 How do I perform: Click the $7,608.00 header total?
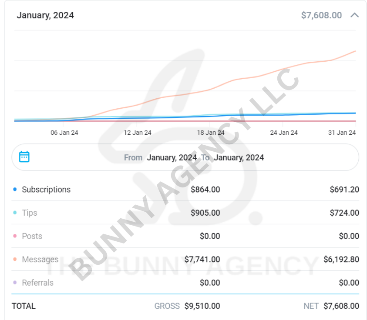click(321, 15)
